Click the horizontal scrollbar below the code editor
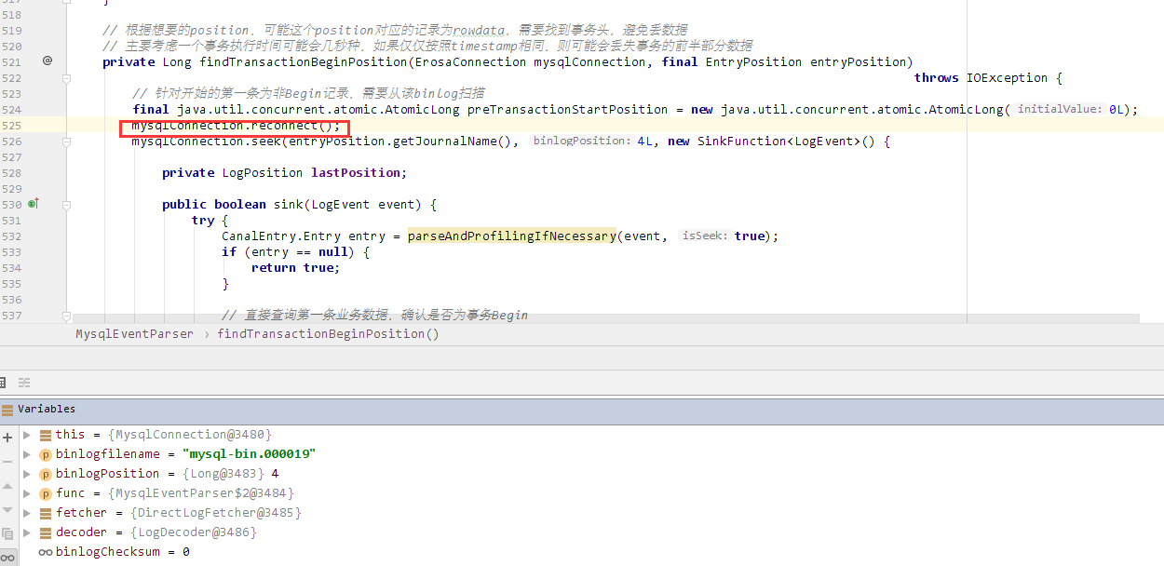The width and height of the screenshot is (1164, 566). point(605,319)
